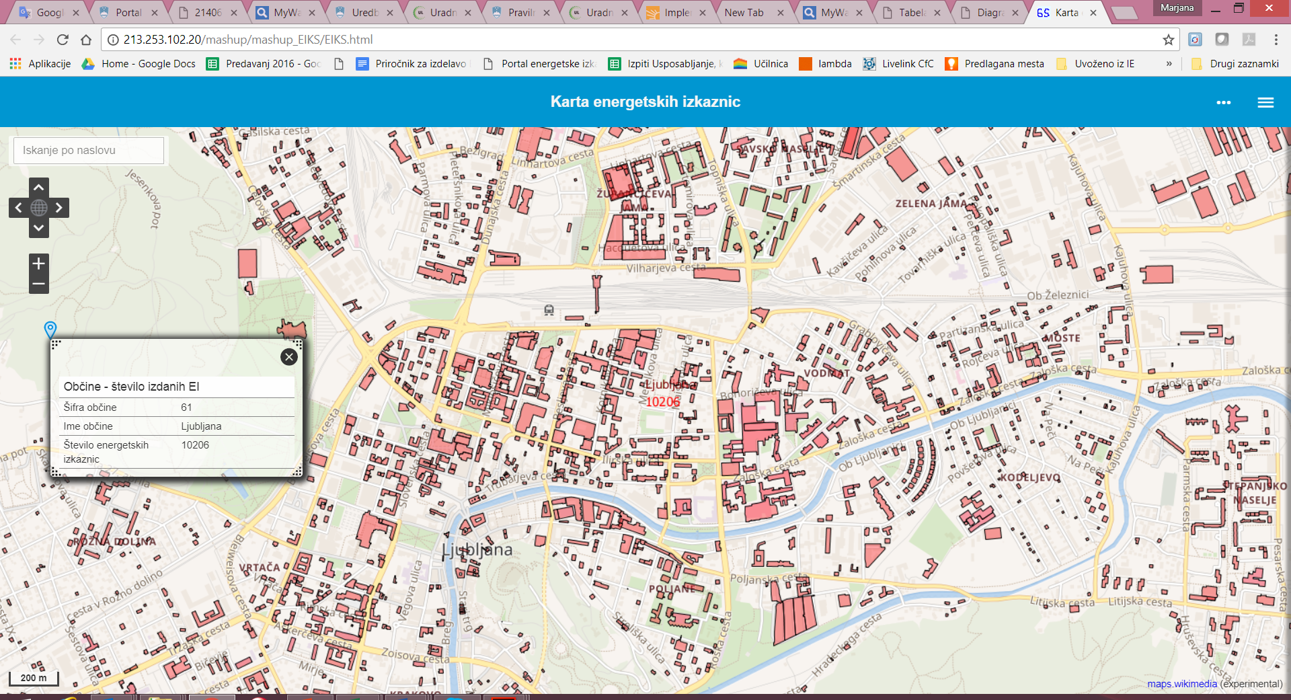Reset map to full extent globe icon
Viewport: 1291px width, 700px height.
point(39,208)
